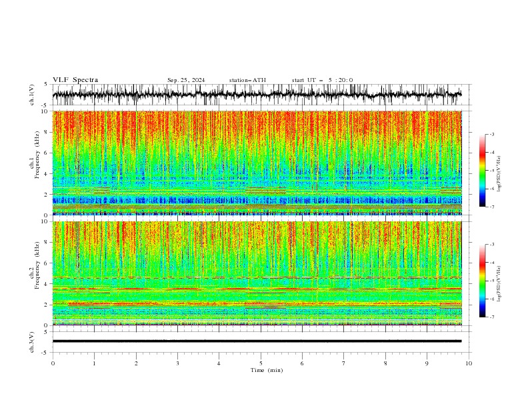Image resolution: width=528 pixels, height=408 pixels.
Task: Click time axis tick label "10"
Action: [469, 363]
